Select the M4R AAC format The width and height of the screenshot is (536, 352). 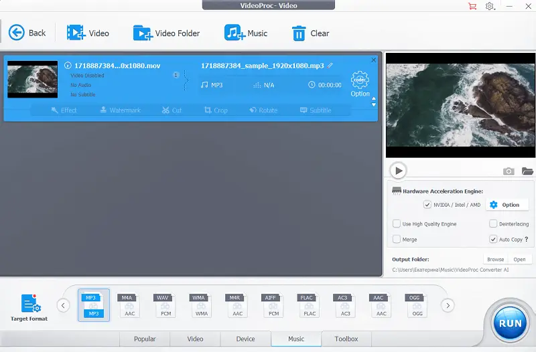pos(237,305)
